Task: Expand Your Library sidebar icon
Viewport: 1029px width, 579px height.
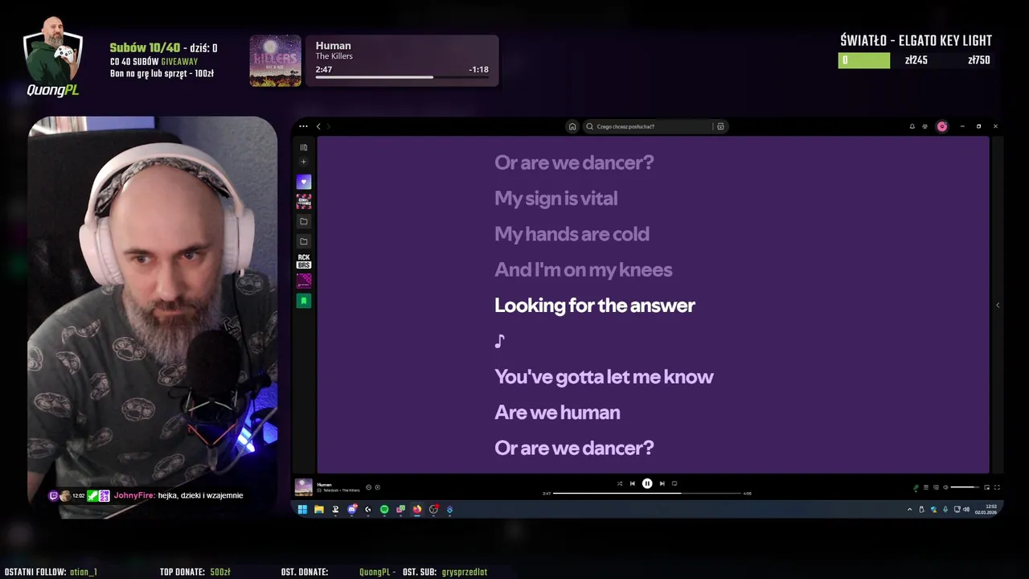Action: tap(304, 147)
